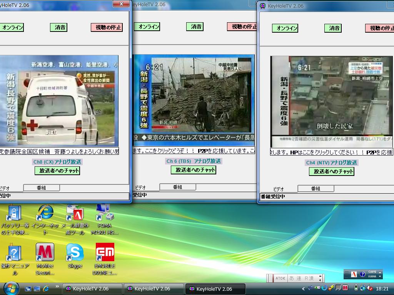
Task: Click the orange plug tray icon
Action: pos(331,288)
